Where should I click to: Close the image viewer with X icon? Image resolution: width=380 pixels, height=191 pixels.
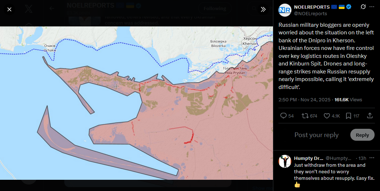(9, 9)
